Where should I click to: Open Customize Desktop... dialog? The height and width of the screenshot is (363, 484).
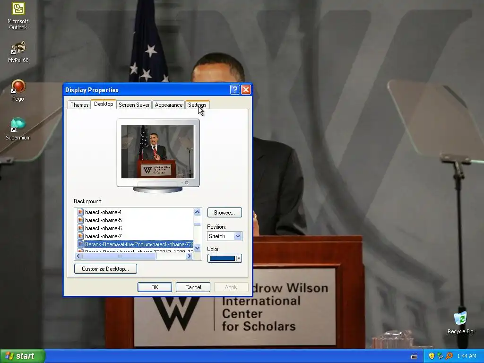coord(105,268)
